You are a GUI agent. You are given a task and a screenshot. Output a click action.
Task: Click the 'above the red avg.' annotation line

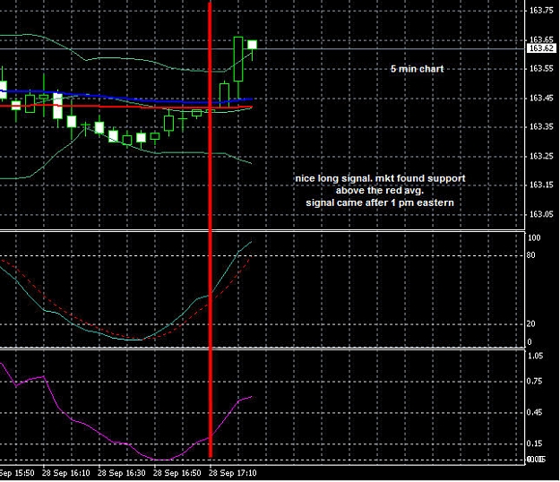pyautogui.click(x=380, y=190)
